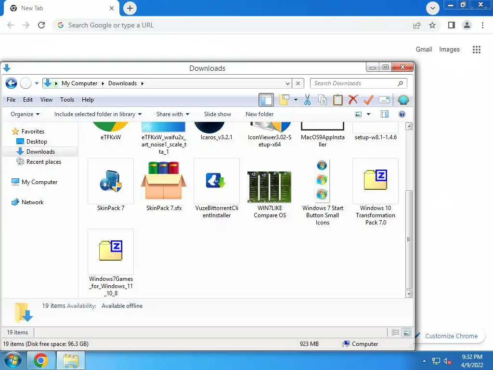
Task: Click My Computer in the address breadcrumb
Action: point(79,83)
